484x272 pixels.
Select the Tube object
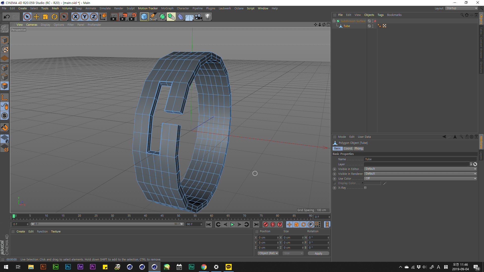pyautogui.click(x=347, y=26)
